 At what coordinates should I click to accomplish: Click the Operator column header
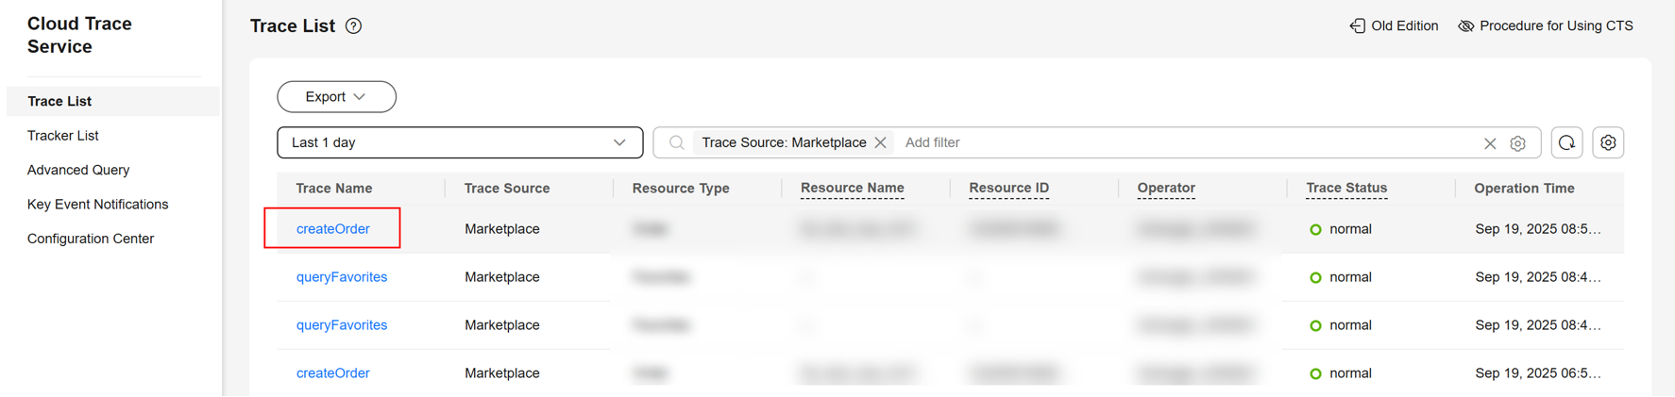coord(1166,189)
